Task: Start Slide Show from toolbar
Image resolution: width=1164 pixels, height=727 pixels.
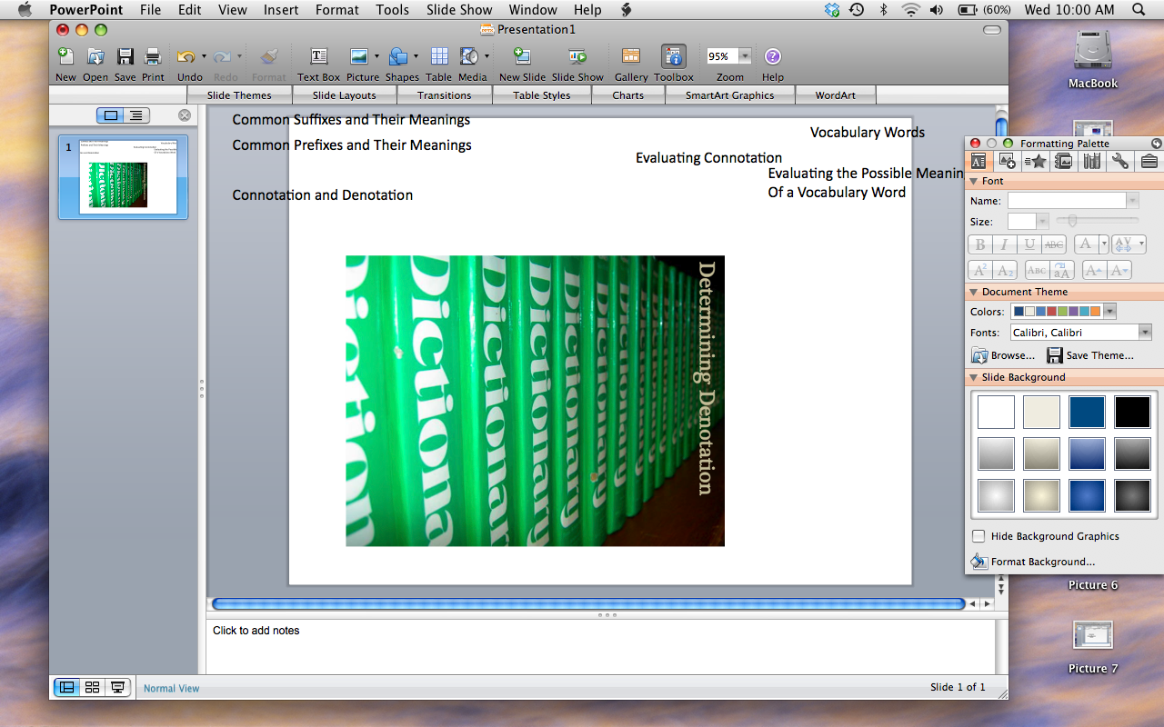Action: [577, 58]
